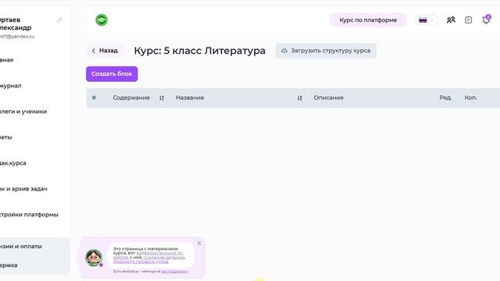This screenshot has width=500, height=281.
Task: Go back with the "Назад" button
Action: pyautogui.click(x=105, y=51)
